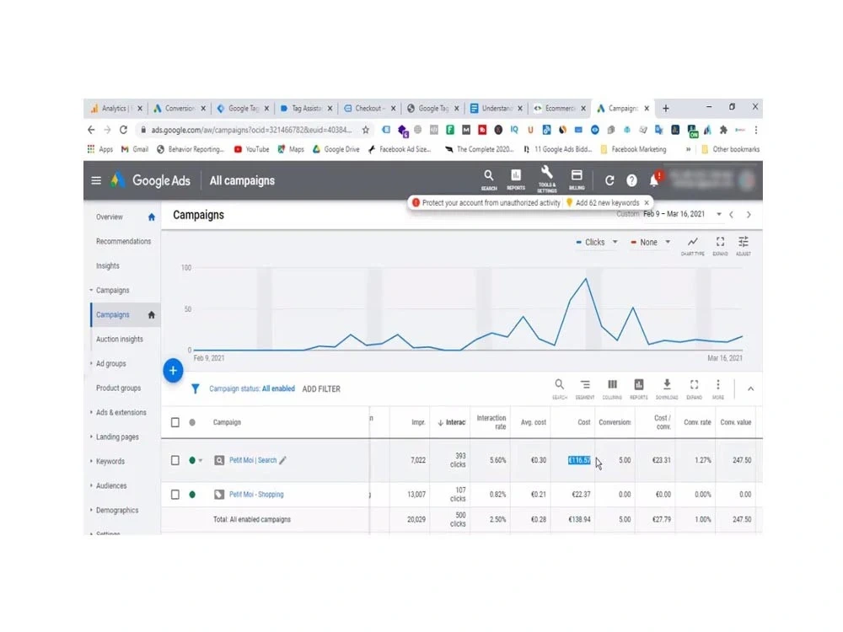
Task: Open the Help question mark icon
Action: coord(631,180)
